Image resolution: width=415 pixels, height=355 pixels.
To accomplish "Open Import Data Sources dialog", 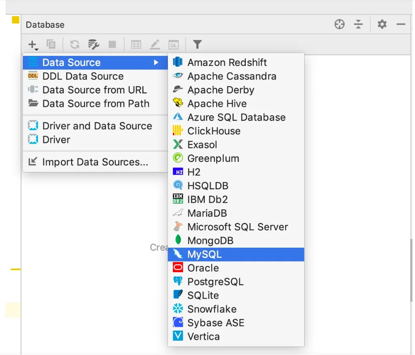I will point(95,162).
